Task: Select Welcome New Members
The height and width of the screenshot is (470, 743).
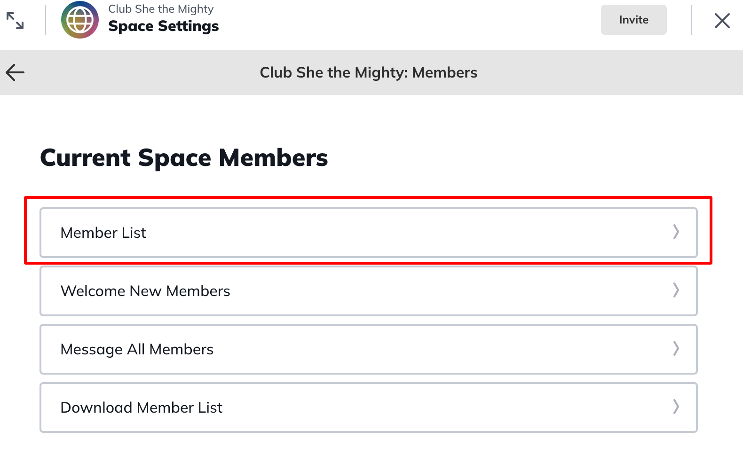Action: (145, 291)
